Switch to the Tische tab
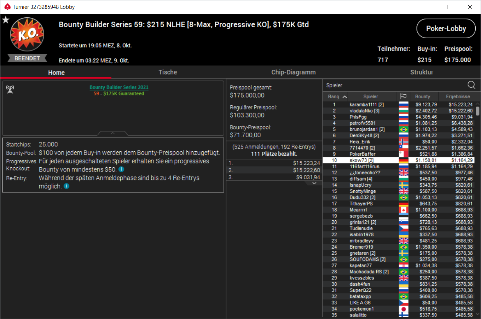 [x=168, y=72]
